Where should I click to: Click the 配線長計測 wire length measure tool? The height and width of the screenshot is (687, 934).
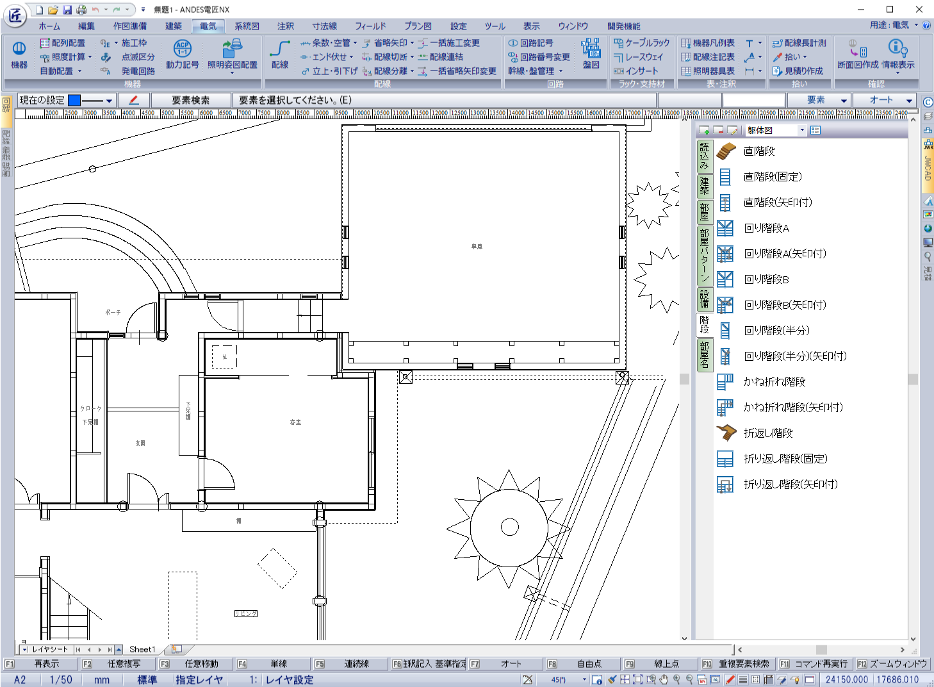[799, 43]
